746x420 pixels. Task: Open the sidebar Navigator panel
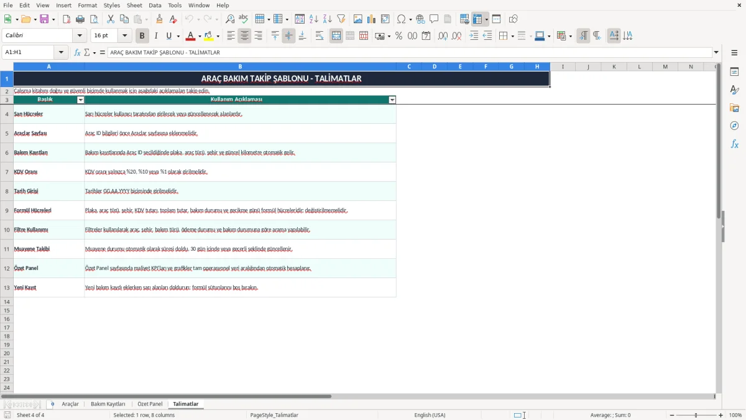[734, 126]
